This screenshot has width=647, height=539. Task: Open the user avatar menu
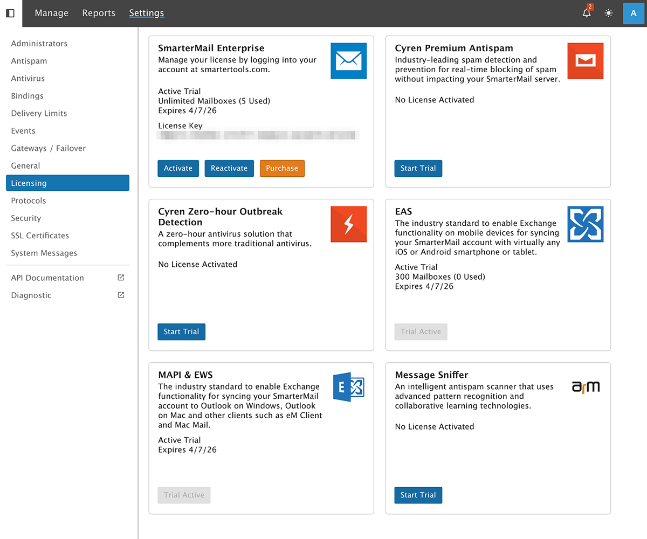pyautogui.click(x=634, y=13)
